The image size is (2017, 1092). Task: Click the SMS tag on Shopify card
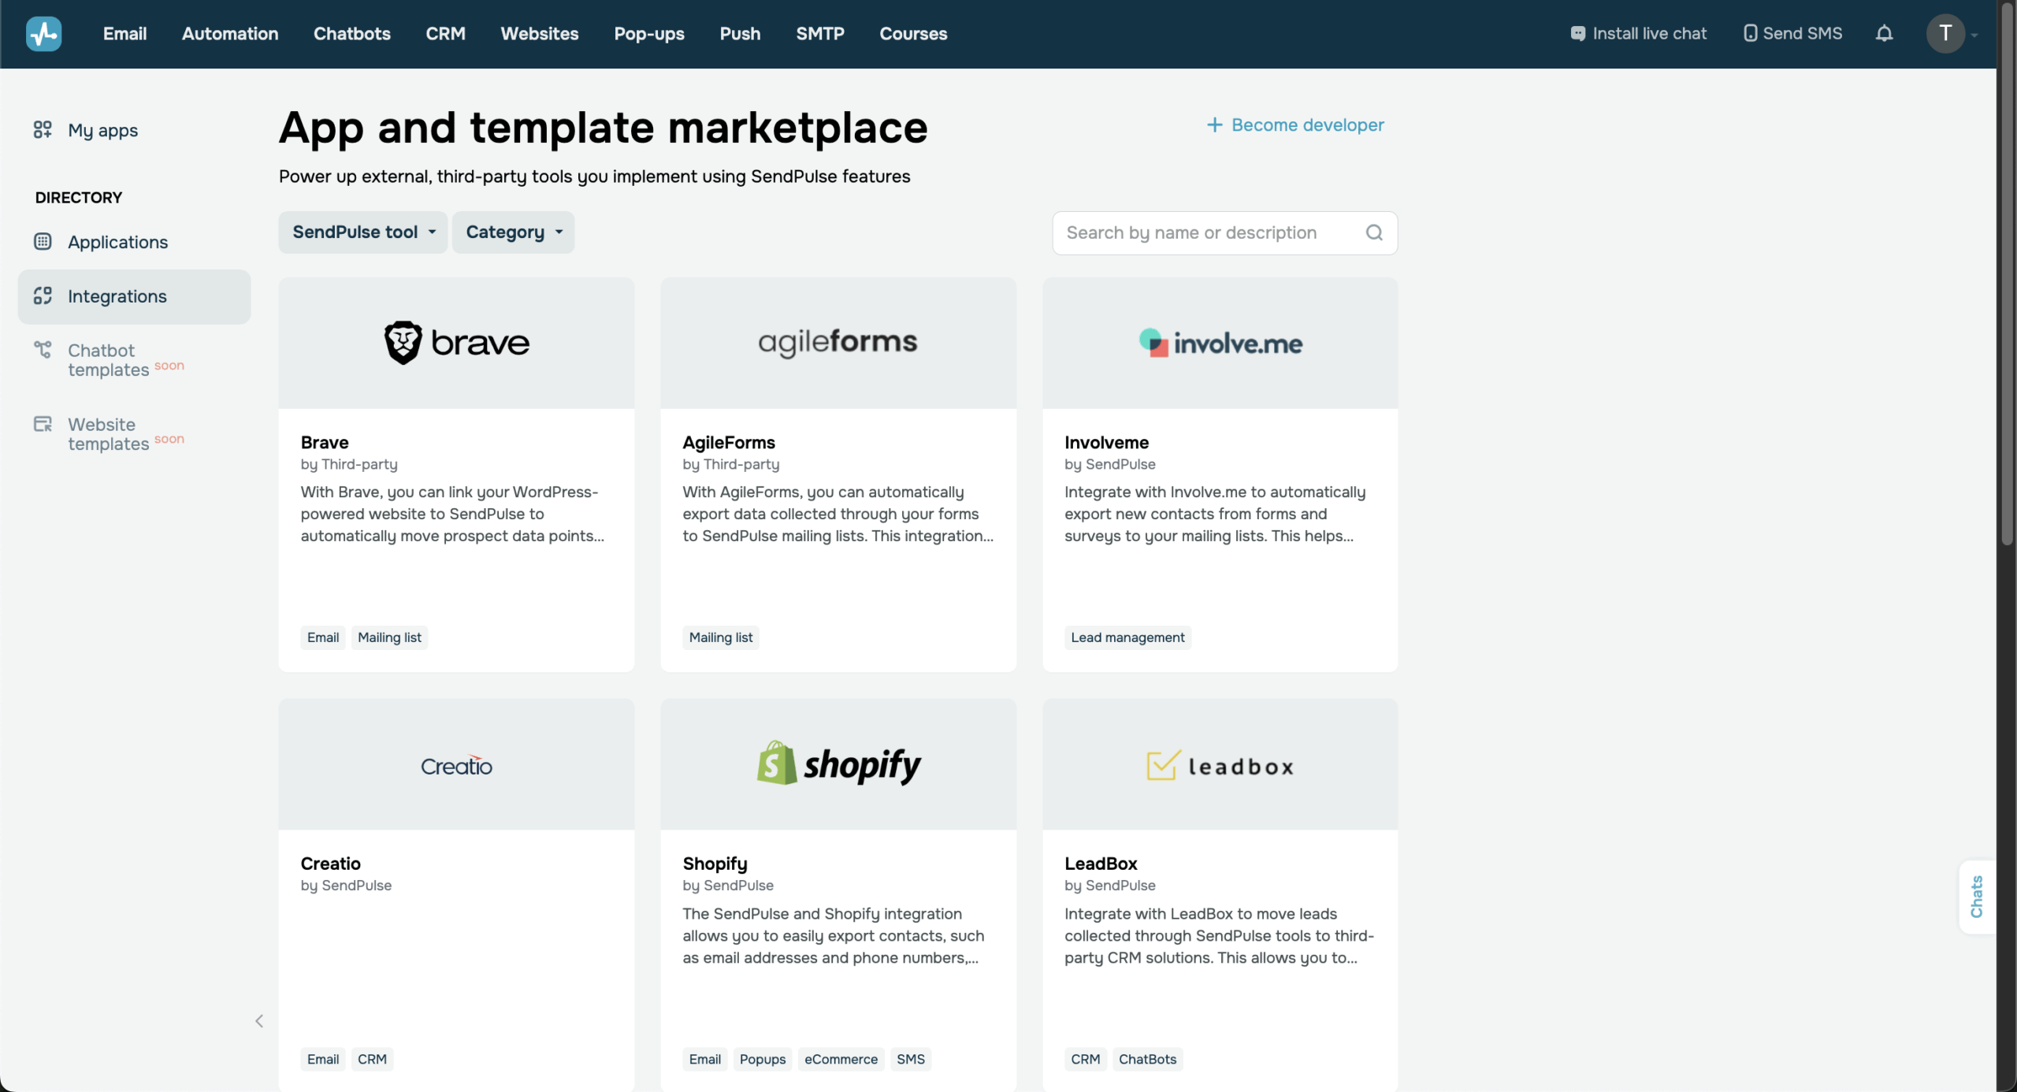(911, 1059)
